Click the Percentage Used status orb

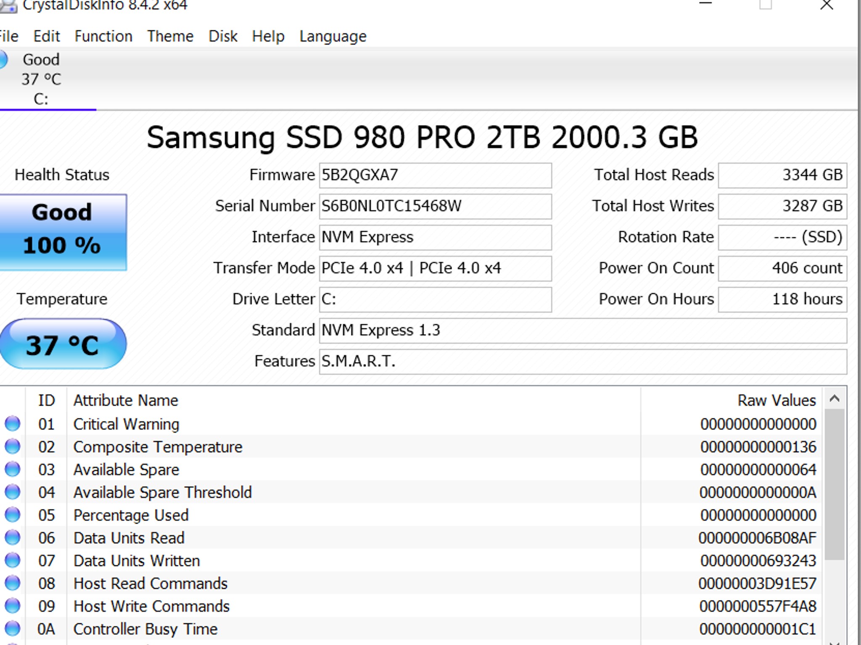(x=12, y=514)
